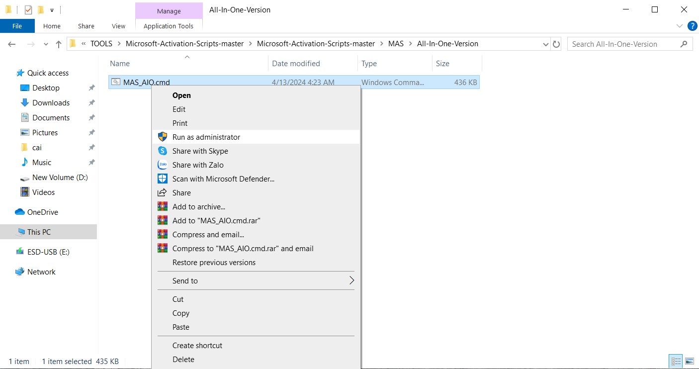Click the Pictures icon in sidebar
Screen dimensions: 699x369
25,133
